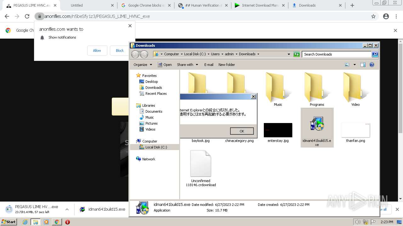
Task: Select Network in the navigation pane
Action: pyautogui.click(x=149, y=159)
